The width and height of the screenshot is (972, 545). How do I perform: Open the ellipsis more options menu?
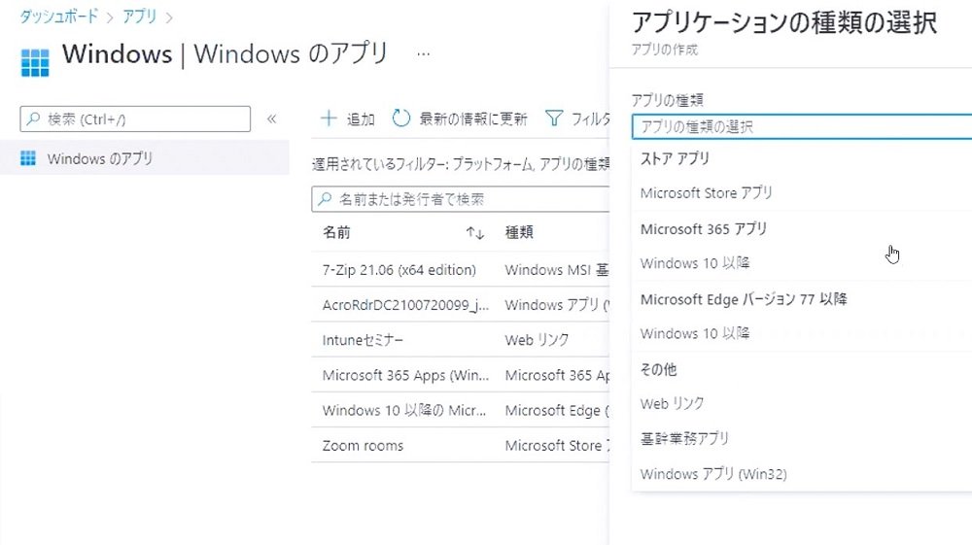[x=424, y=54]
